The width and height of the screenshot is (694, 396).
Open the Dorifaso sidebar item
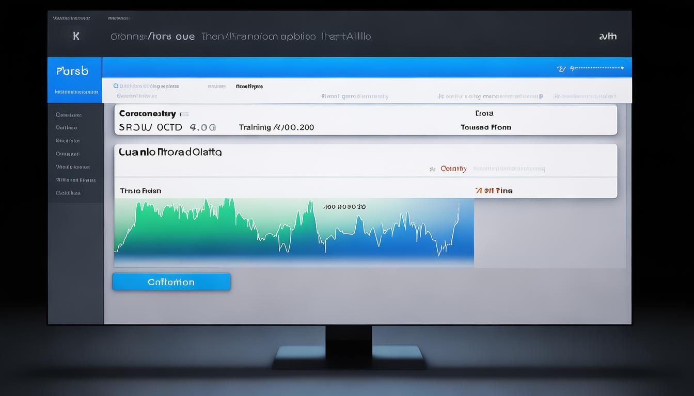67,127
